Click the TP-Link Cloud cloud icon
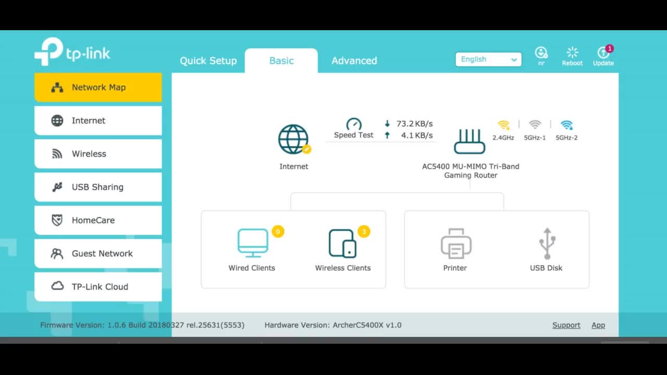 point(57,286)
